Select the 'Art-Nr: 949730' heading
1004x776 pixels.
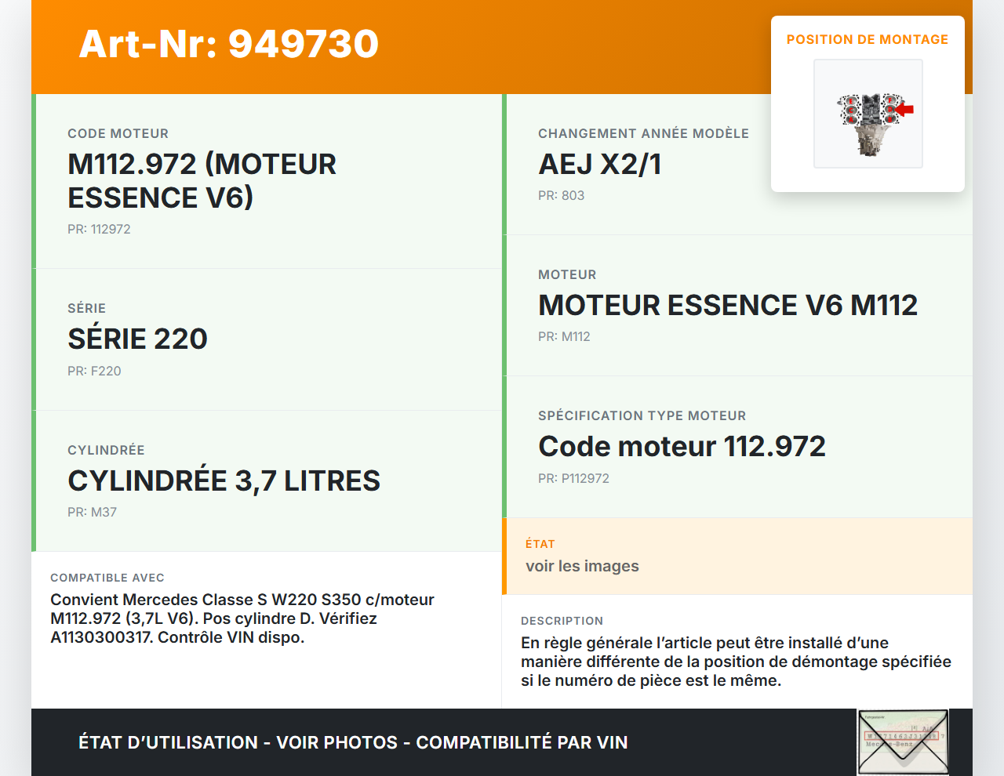229,44
